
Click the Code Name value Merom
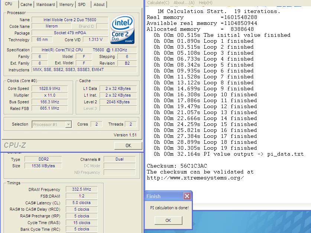pyautogui.click(x=52, y=26)
